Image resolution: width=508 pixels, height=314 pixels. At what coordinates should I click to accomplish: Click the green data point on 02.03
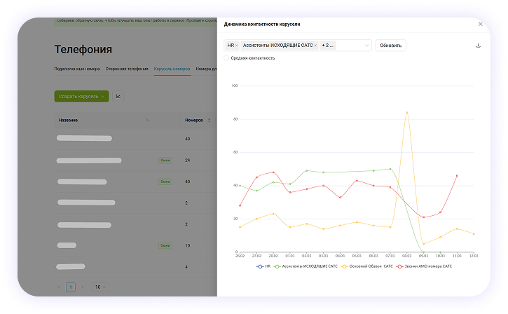click(307, 170)
